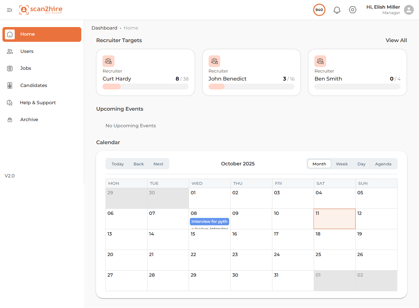The height and width of the screenshot is (308, 419).
Task: Jump to Today in calendar
Action: click(x=118, y=164)
